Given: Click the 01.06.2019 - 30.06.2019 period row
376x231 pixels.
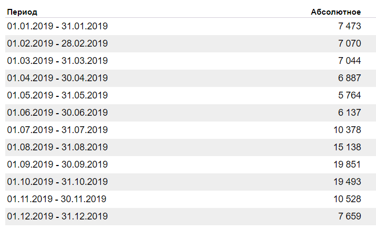Looking at the screenshot, I should tap(57, 112).
